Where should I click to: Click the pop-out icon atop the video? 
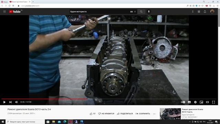click(109, 19)
